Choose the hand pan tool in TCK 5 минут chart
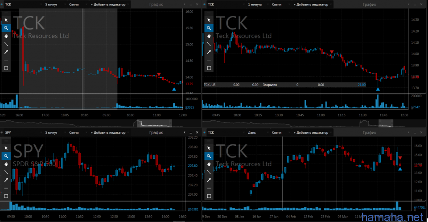Image resolution: width=428 pixels, height=222 pixels. click(x=6, y=36)
